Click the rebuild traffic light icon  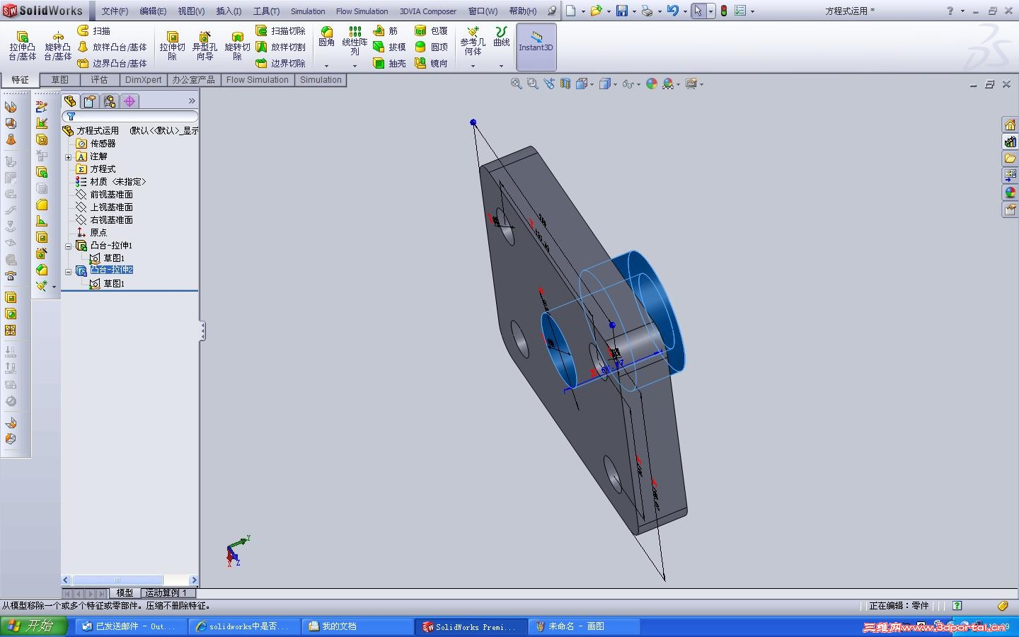(x=724, y=11)
